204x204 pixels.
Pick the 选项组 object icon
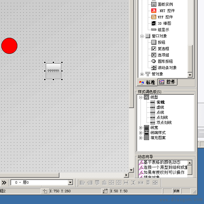[154, 55]
